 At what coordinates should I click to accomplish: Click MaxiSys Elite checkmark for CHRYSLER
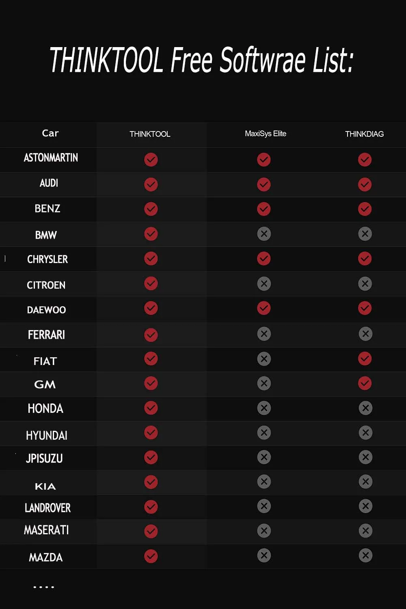264,259
